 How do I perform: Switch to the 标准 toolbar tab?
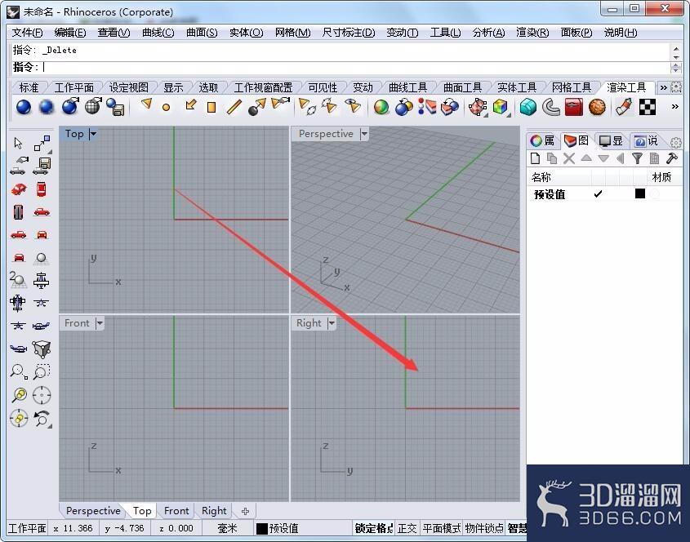[x=29, y=87]
